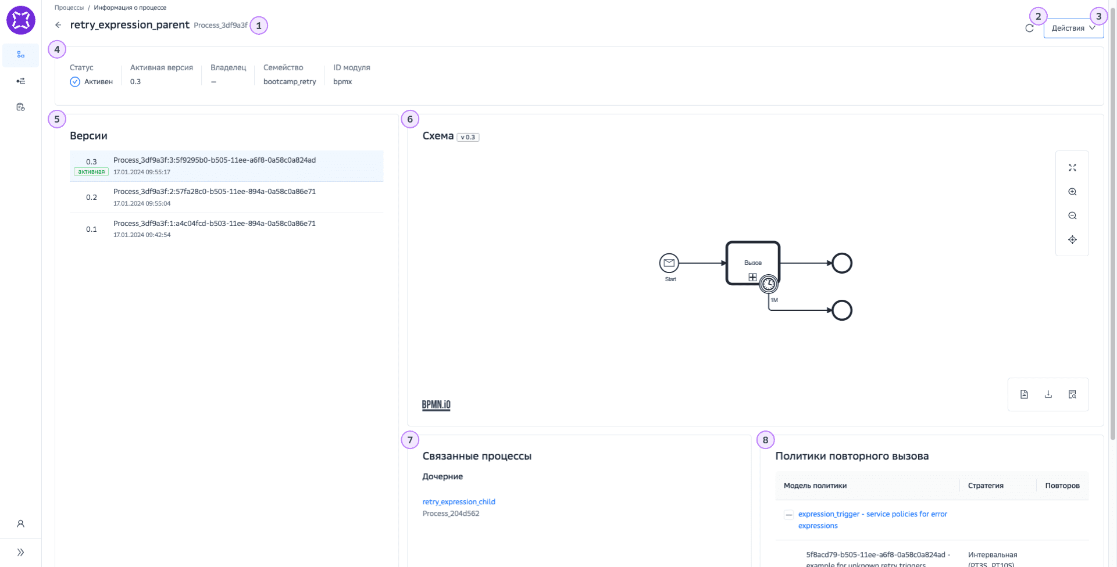Image resolution: width=1117 pixels, height=567 pixels.
Task: Open the retry_expression_child child process
Action: pyautogui.click(x=459, y=501)
